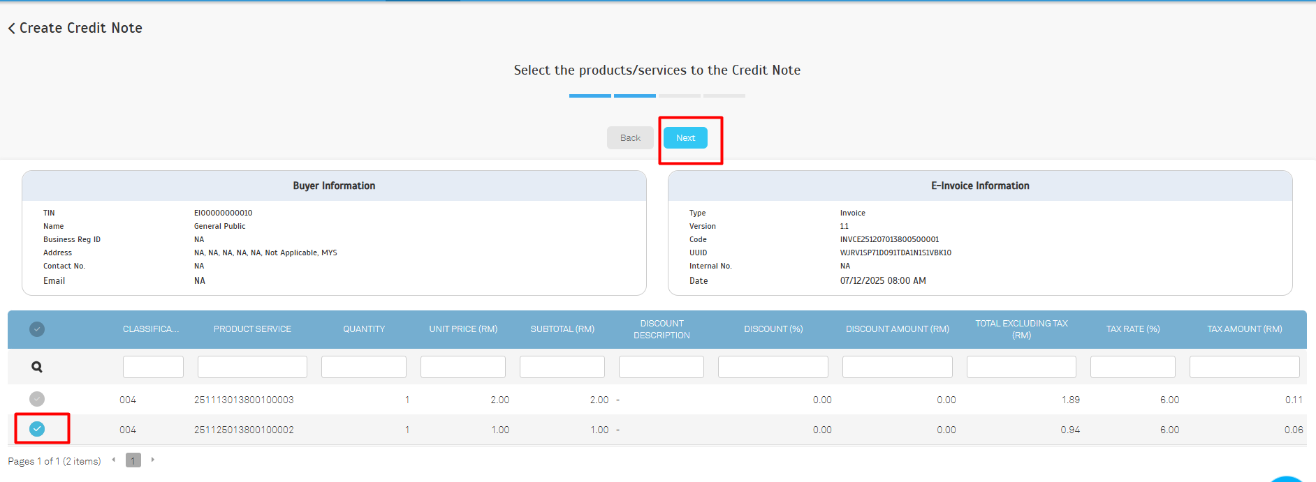Sort by Tax Rate (%) column header

coord(1132,329)
